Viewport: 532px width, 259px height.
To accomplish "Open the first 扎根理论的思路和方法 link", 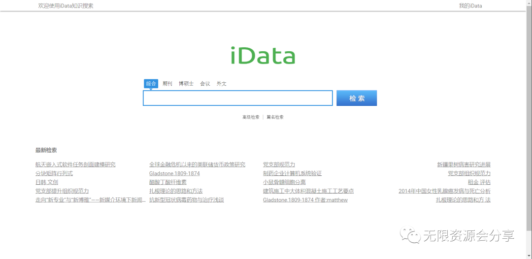I will [176, 191].
